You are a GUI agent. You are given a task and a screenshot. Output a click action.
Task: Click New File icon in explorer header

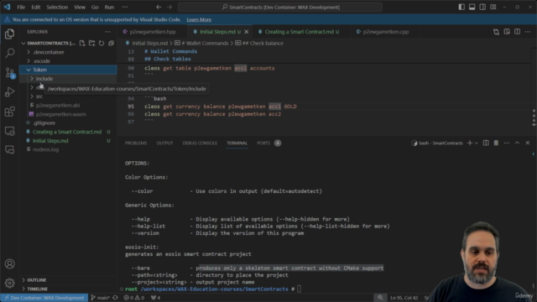(82, 43)
